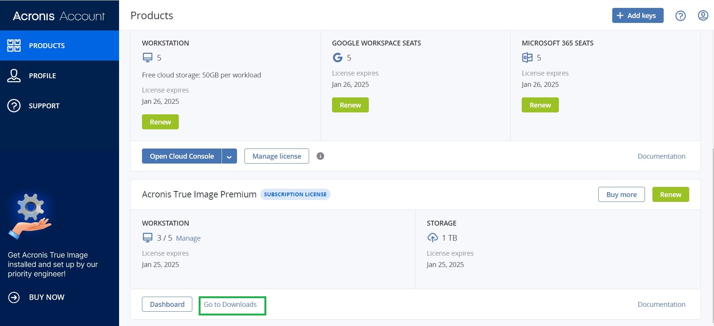Click the Buy Now arrow circle icon
This screenshot has height=326, width=714.
click(14, 297)
